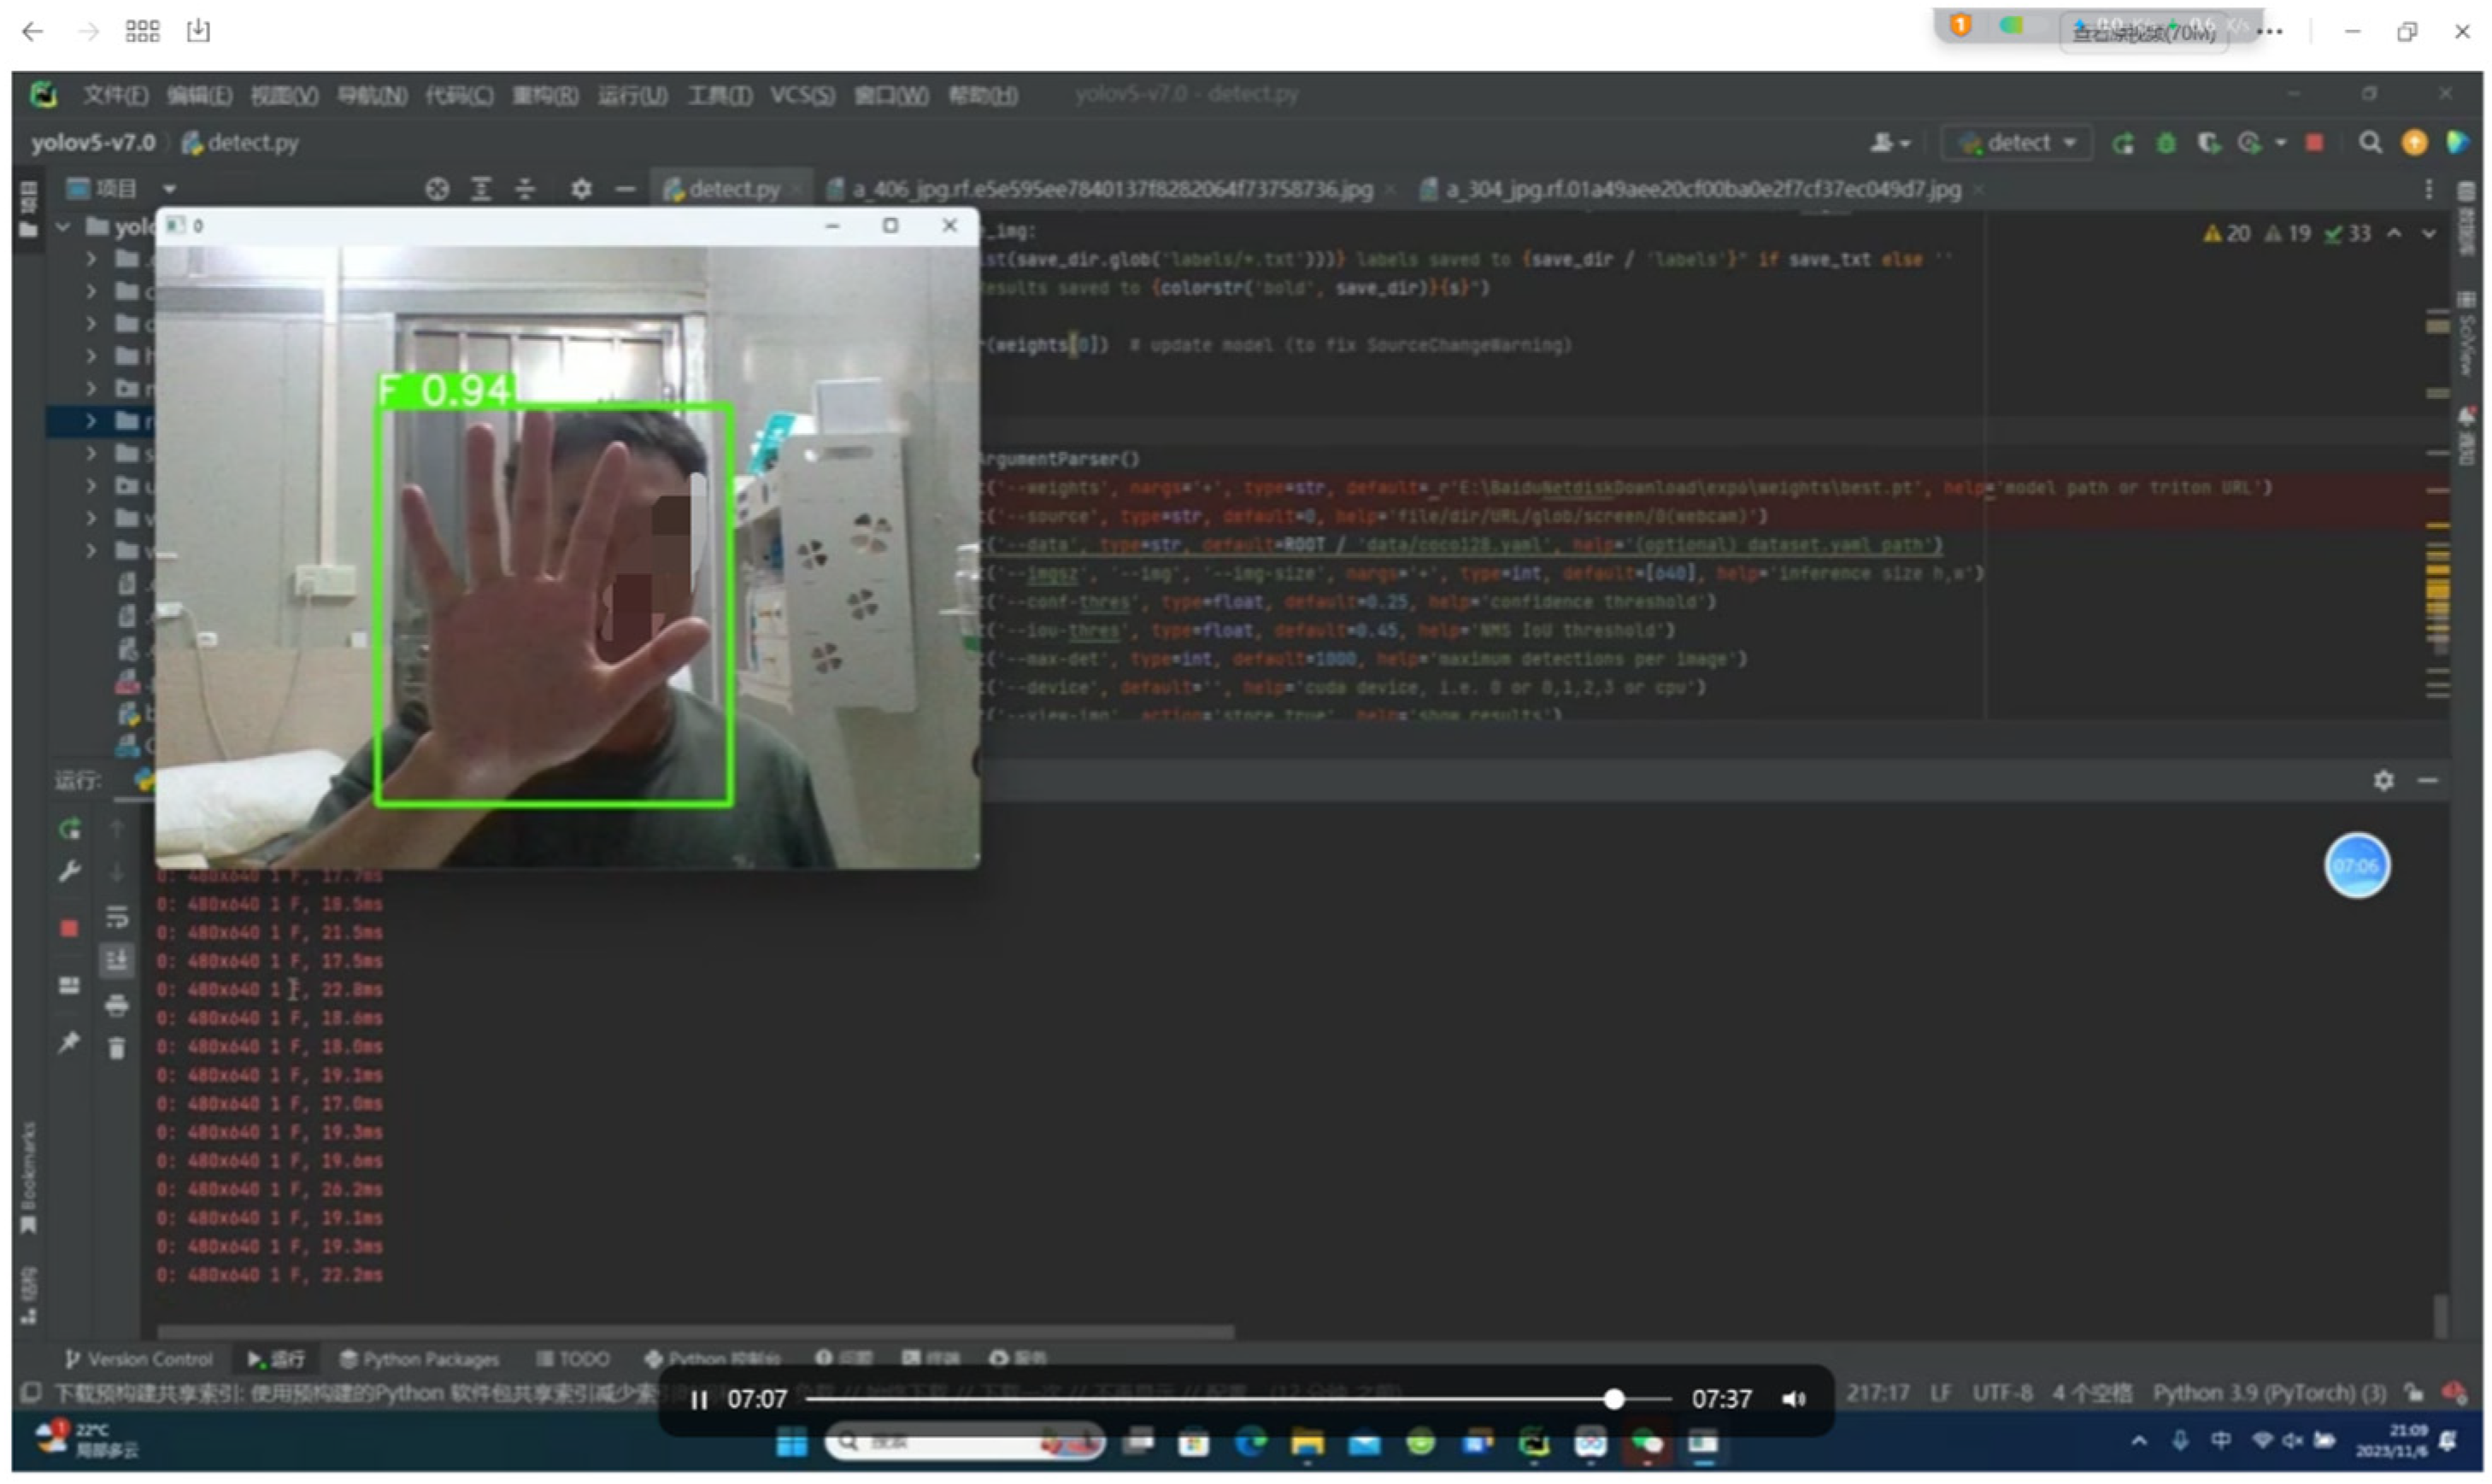Click the Profile 'detect' clock icon

[2250, 143]
